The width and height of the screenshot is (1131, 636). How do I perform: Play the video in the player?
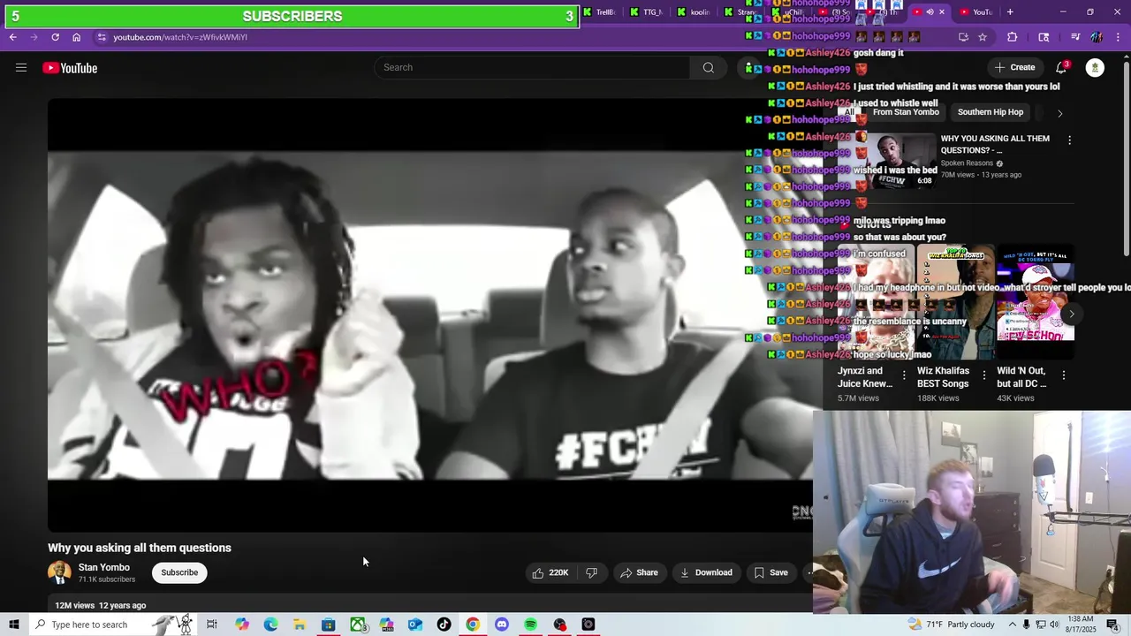pos(429,315)
